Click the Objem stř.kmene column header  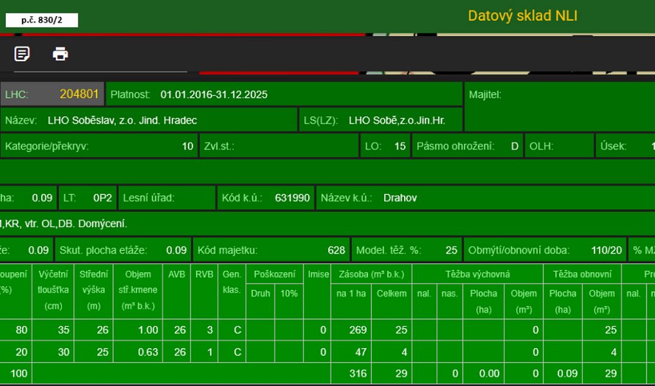tap(138, 290)
